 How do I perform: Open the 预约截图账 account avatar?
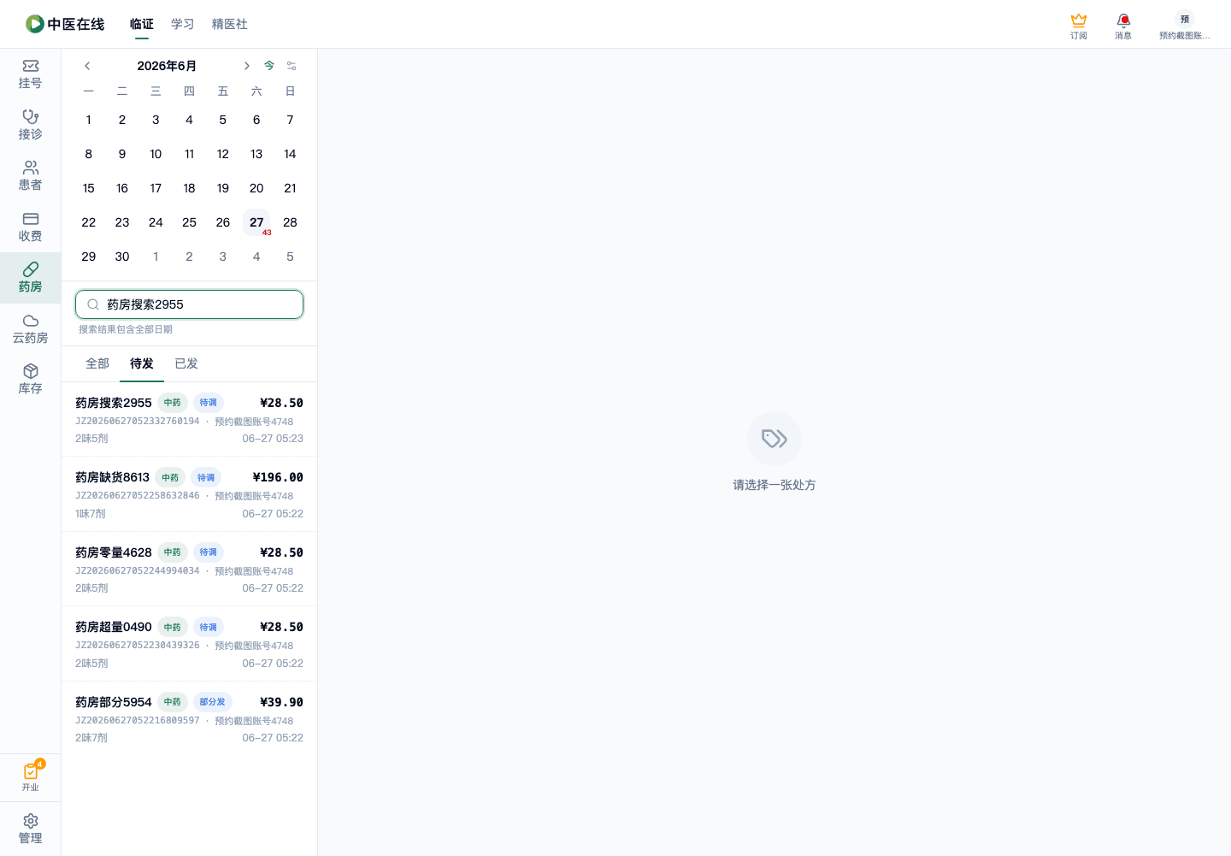pos(1185,26)
